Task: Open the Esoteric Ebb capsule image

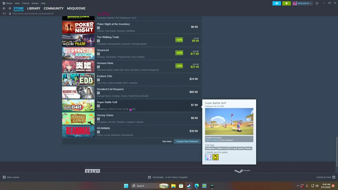Action: (x=78, y=79)
